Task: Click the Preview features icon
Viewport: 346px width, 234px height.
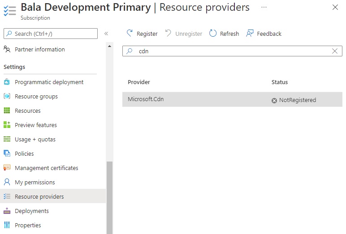Action: [x=7, y=124]
